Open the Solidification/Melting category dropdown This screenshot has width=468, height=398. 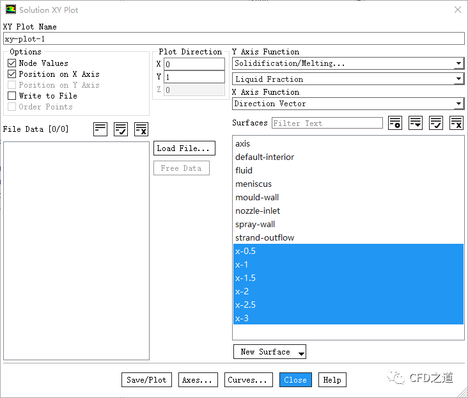[x=348, y=64]
